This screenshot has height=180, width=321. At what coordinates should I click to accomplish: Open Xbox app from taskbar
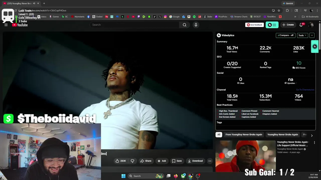tap(183, 176)
